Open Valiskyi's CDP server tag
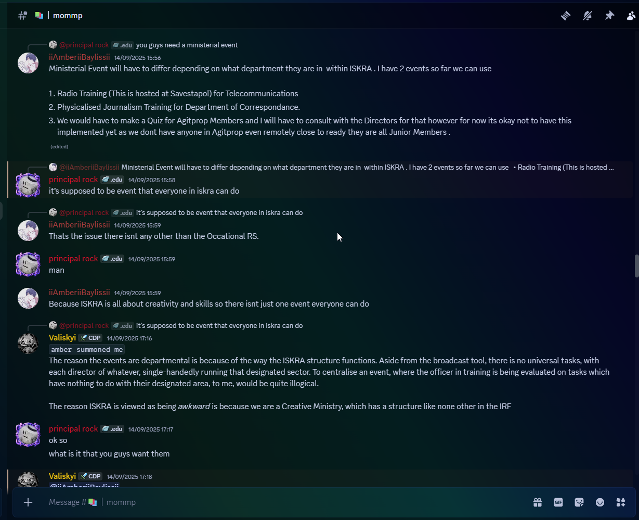This screenshot has width=639, height=520. 90,338
